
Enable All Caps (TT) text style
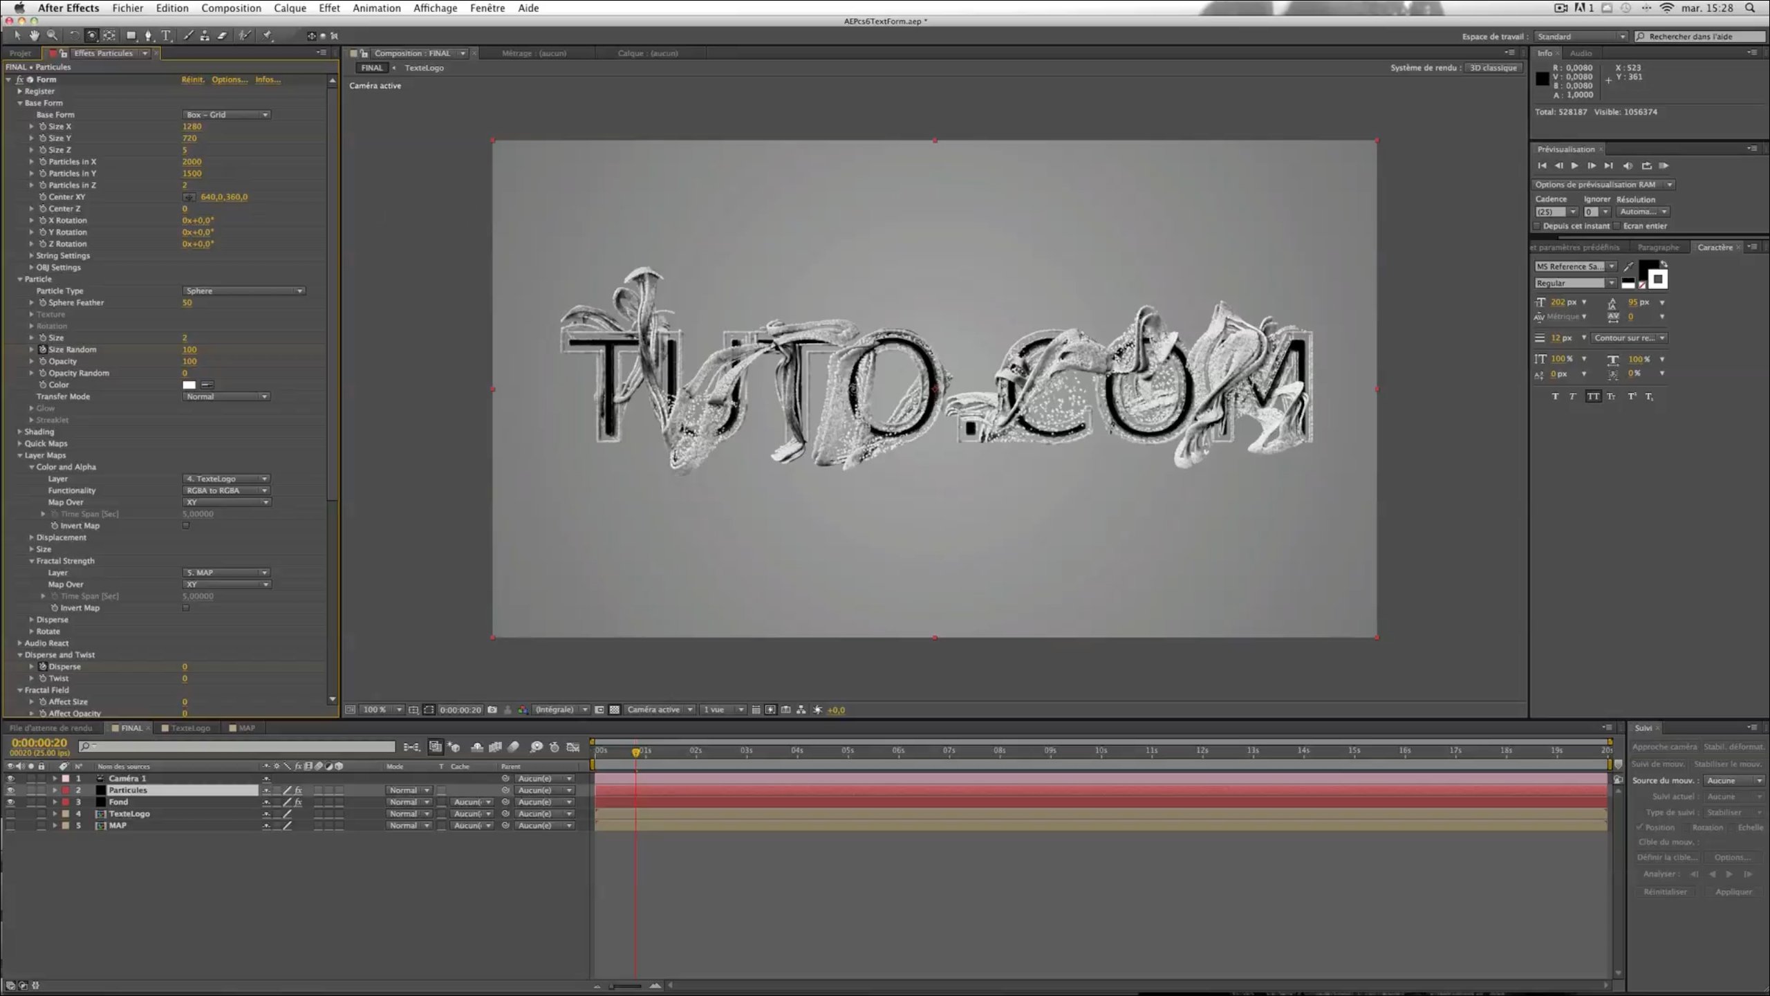[1593, 396]
